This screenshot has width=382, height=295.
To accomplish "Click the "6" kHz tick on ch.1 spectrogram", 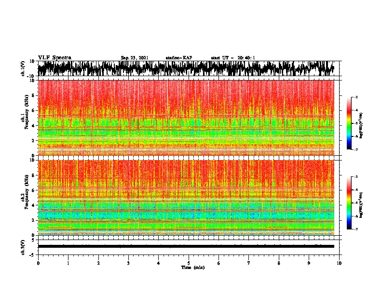I will click(33, 110).
